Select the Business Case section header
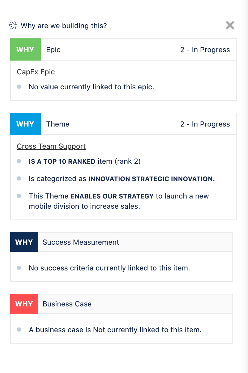This screenshot has height=373, width=248. coord(67,304)
